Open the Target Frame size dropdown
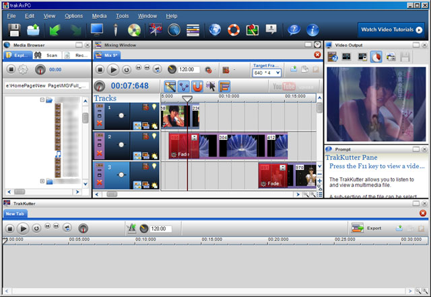Image resolution: width=431 pixels, height=297 pixels. (x=278, y=73)
